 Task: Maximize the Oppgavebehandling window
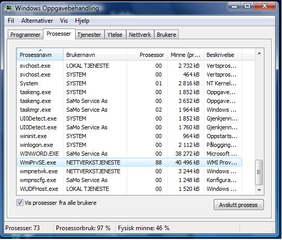point(247,7)
